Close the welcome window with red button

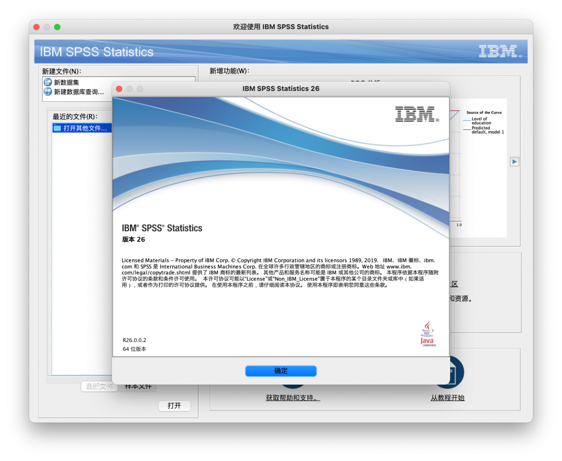(36, 27)
